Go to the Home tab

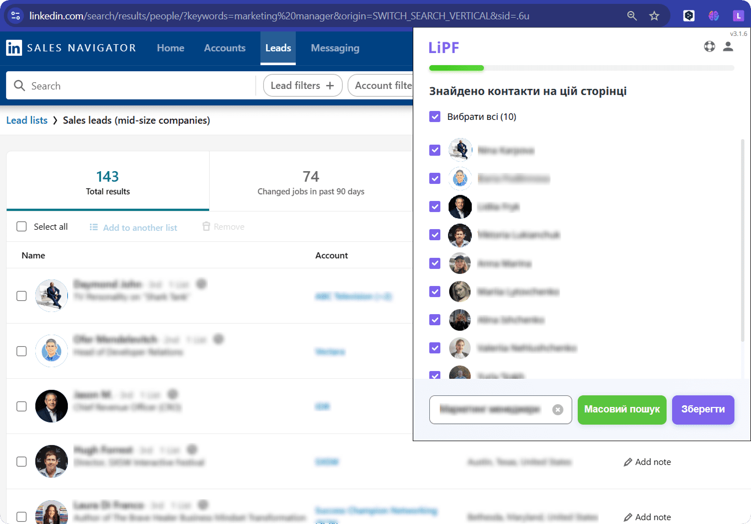tap(171, 48)
